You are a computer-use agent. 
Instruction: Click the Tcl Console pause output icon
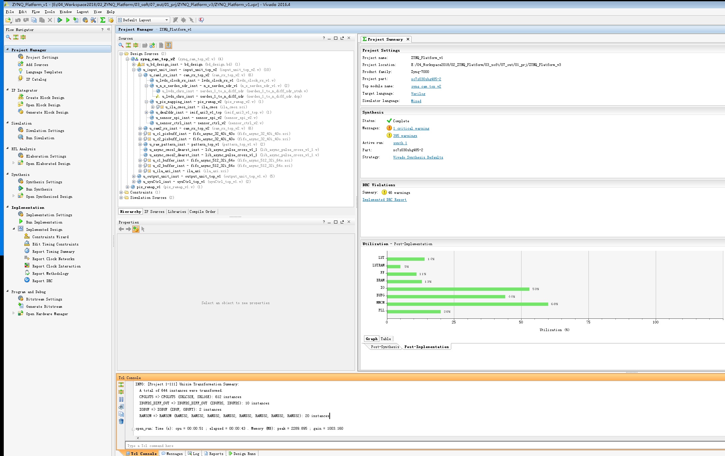[x=121, y=399]
